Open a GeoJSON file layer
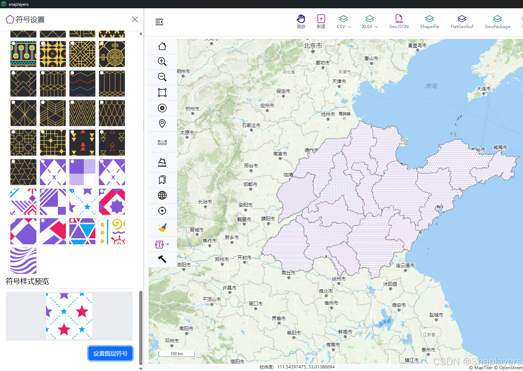This screenshot has height=371, width=523. pos(399,22)
